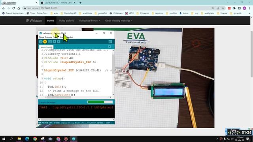Open the Chrome three-dot menu
This screenshot has width=253, height=142.
coord(249,8)
